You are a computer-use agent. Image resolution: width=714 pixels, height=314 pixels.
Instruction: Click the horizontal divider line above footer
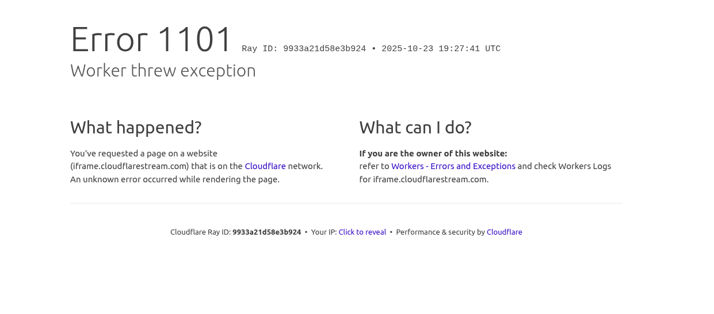[346, 203]
